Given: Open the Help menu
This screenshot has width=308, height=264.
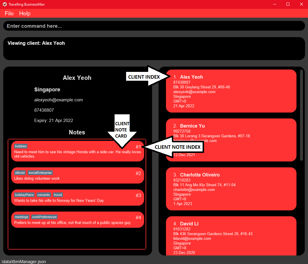Looking at the screenshot, I should (25, 13).
